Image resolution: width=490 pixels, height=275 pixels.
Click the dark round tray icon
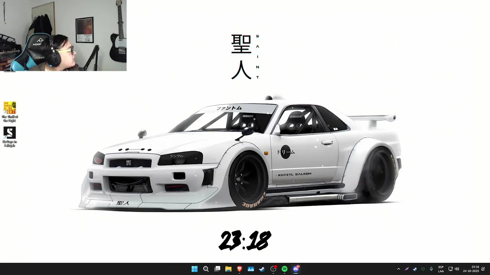coord(423,269)
